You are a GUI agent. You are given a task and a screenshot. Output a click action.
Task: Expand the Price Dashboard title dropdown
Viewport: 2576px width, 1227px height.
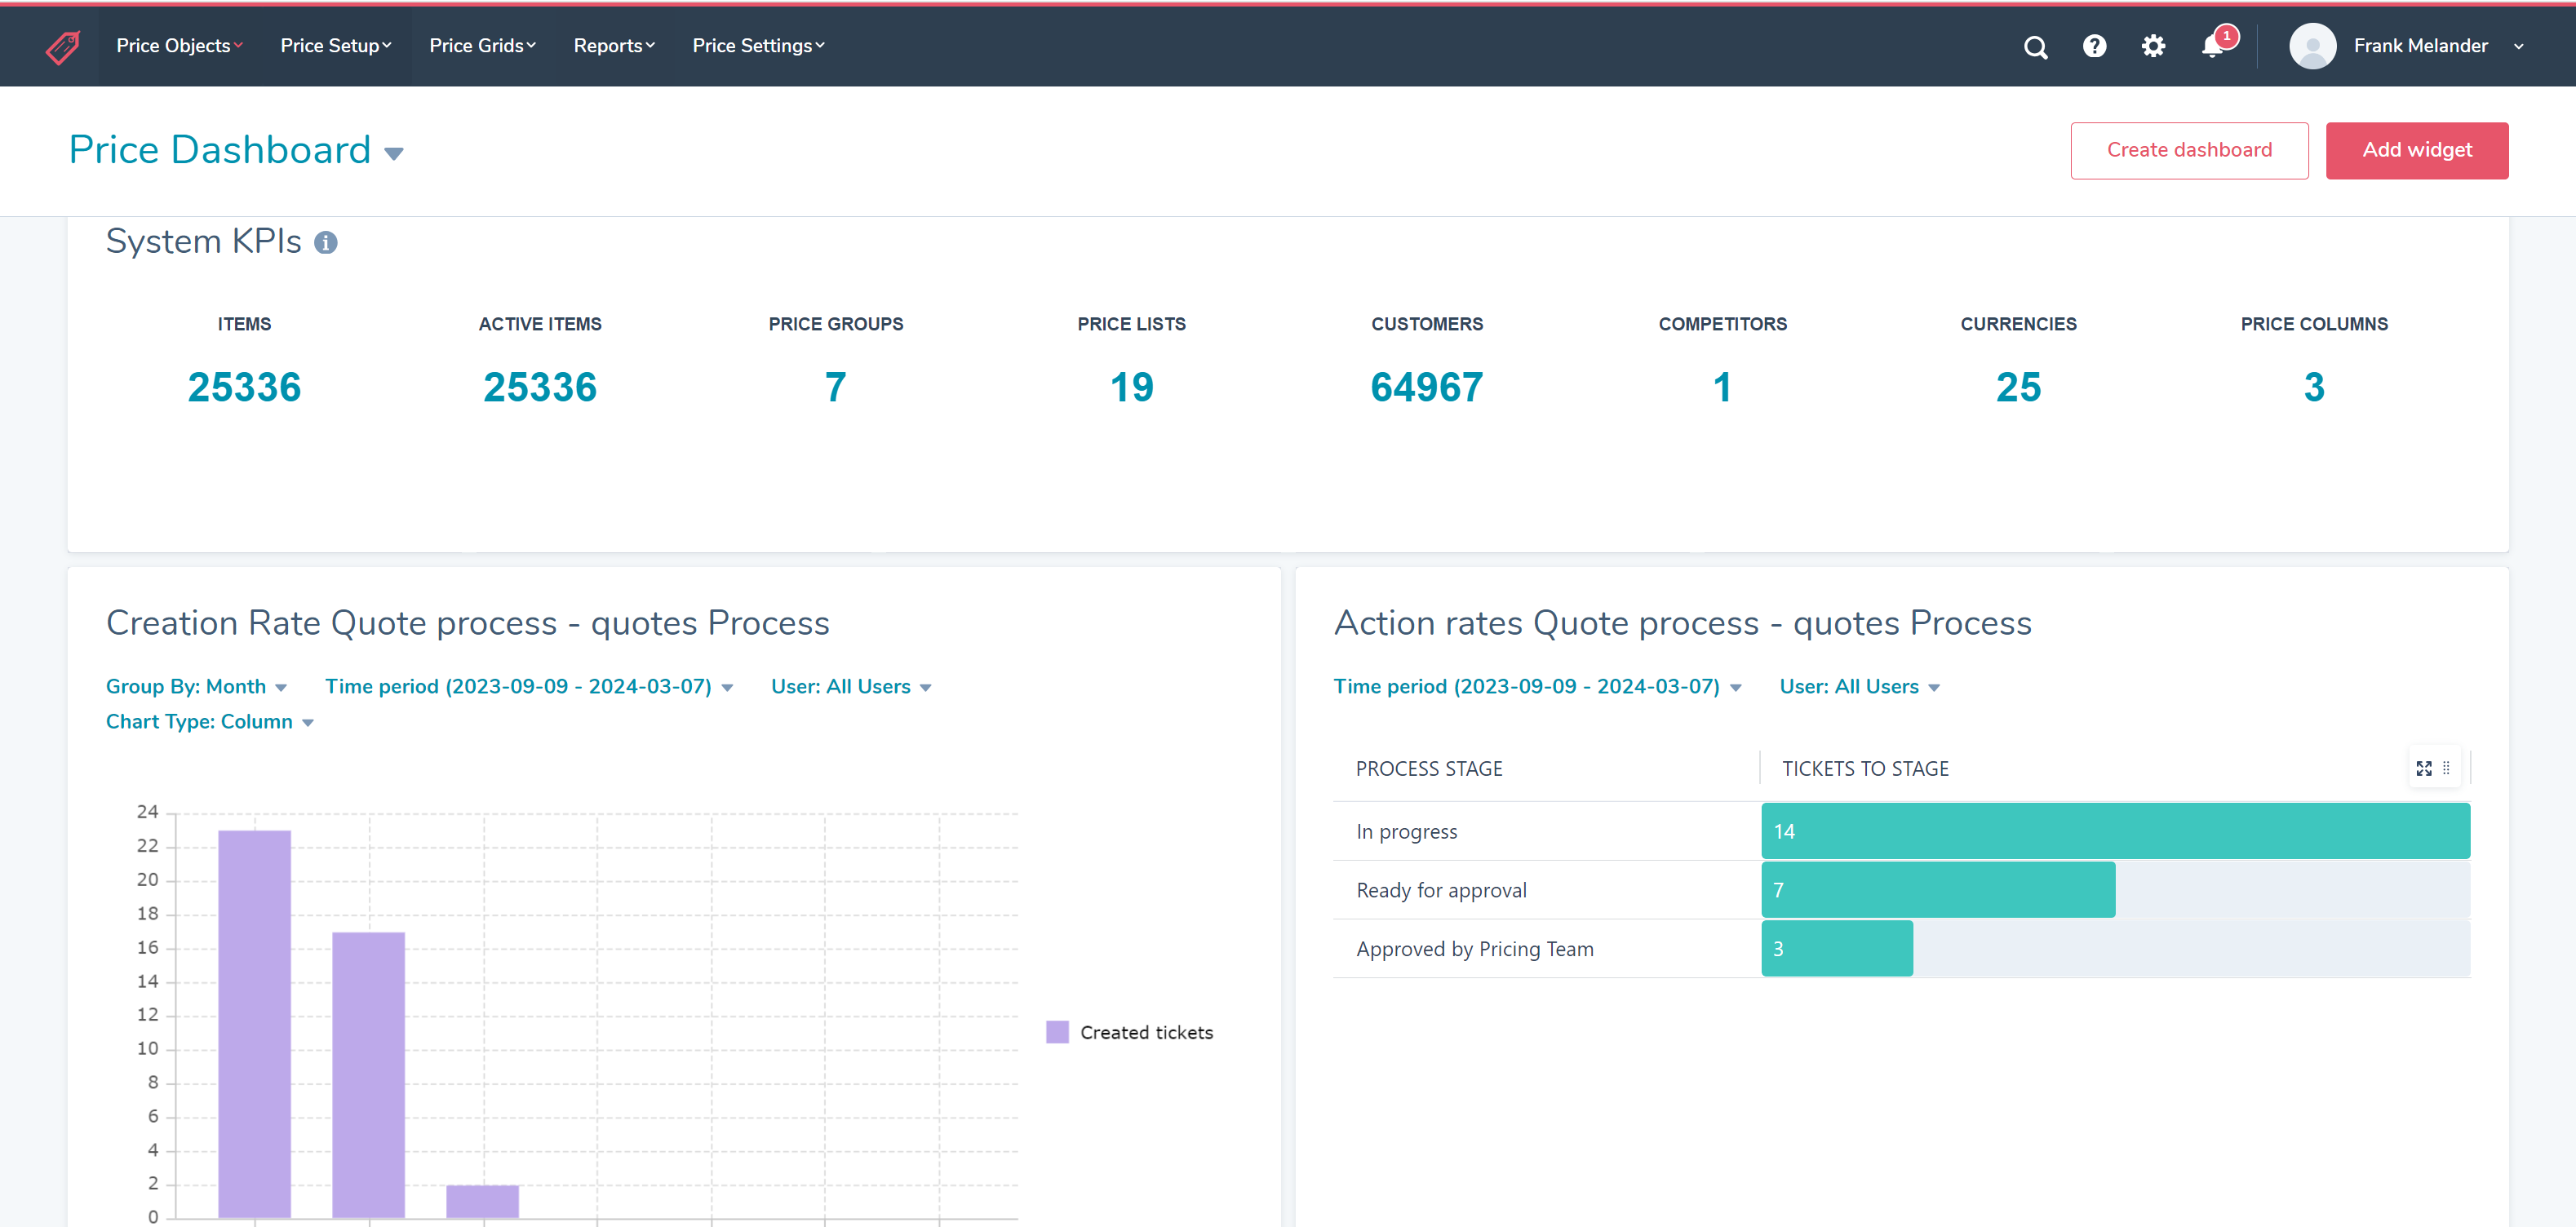click(x=393, y=153)
